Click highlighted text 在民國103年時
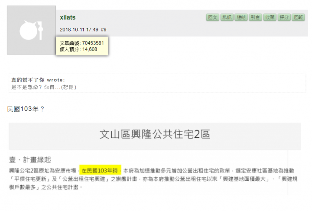The width and height of the screenshot is (312, 211). click(100, 171)
